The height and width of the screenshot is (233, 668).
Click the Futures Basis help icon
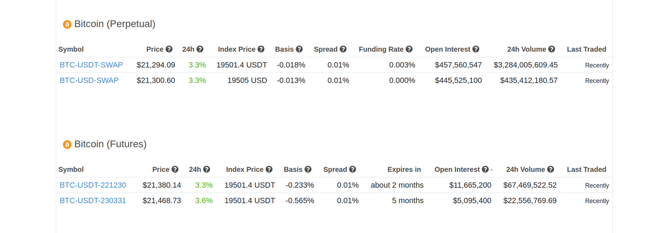pyautogui.click(x=308, y=170)
